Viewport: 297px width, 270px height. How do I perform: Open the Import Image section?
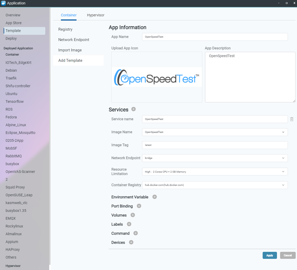tap(70, 50)
